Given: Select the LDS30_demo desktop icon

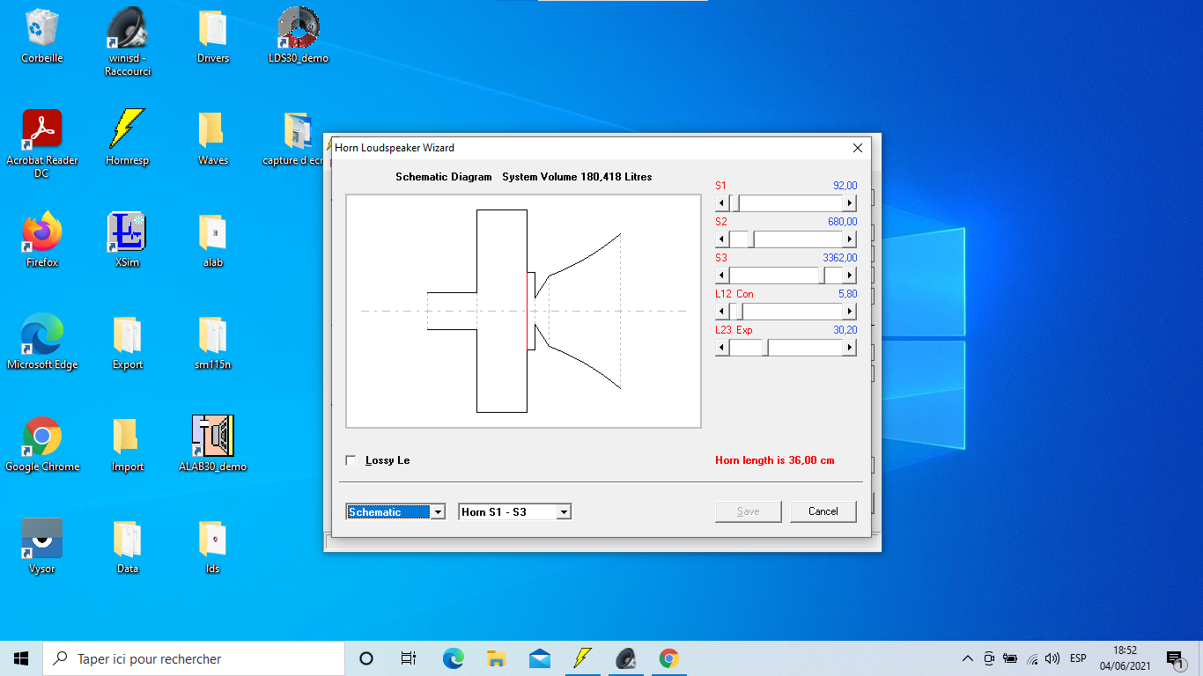Looking at the screenshot, I should (x=299, y=35).
